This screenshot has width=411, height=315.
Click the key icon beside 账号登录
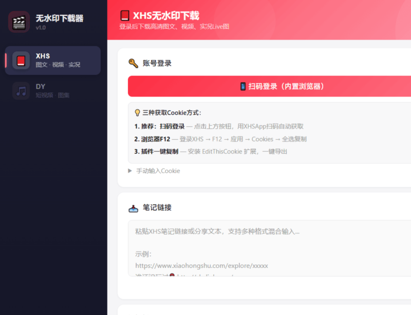coord(133,63)
